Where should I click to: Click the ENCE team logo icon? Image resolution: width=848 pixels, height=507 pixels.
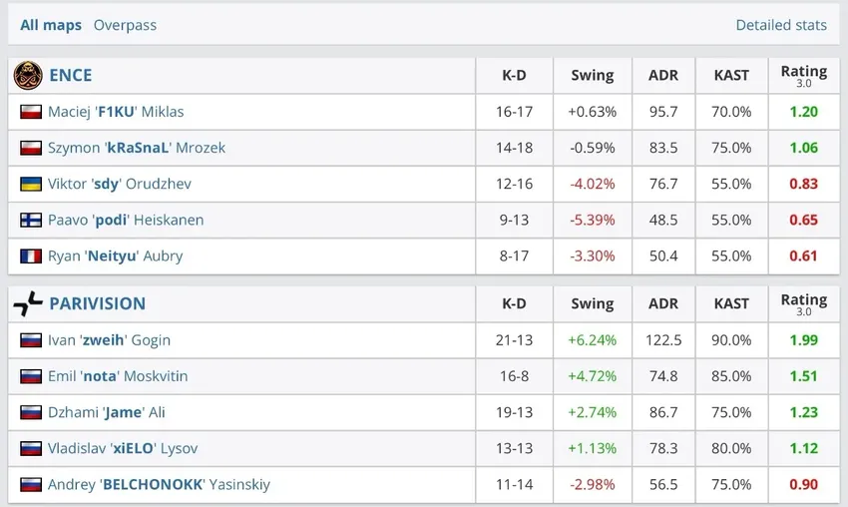[x=28, y=75]
